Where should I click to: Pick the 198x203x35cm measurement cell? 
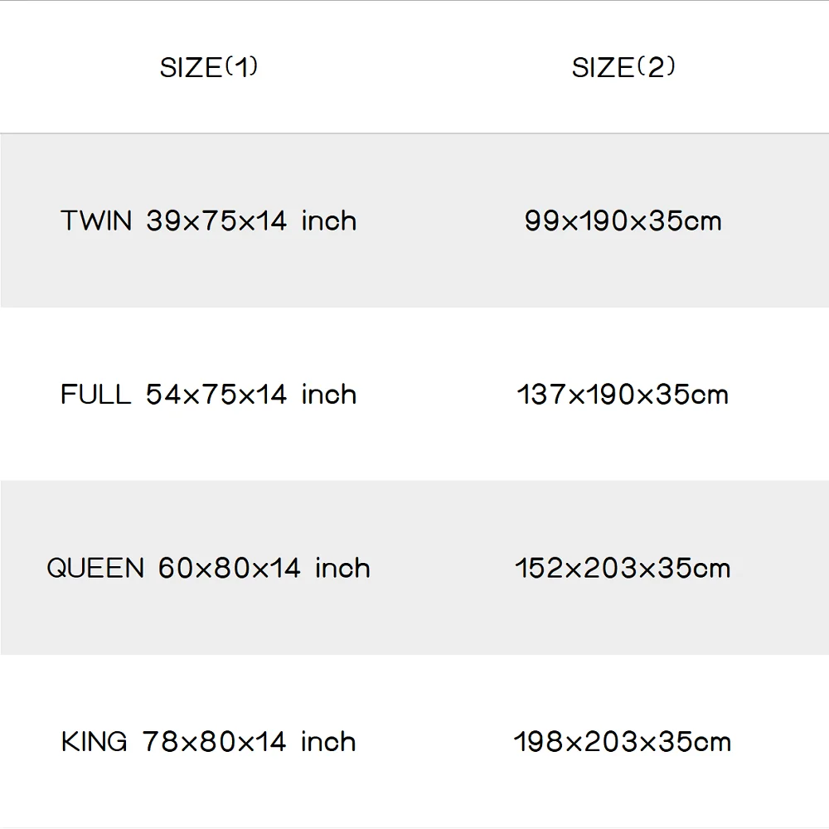623,742
